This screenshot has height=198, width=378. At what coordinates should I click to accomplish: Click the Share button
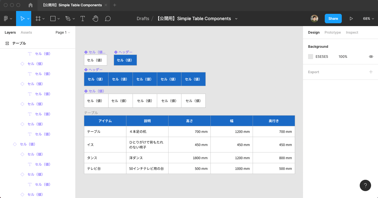coord(333,19)
